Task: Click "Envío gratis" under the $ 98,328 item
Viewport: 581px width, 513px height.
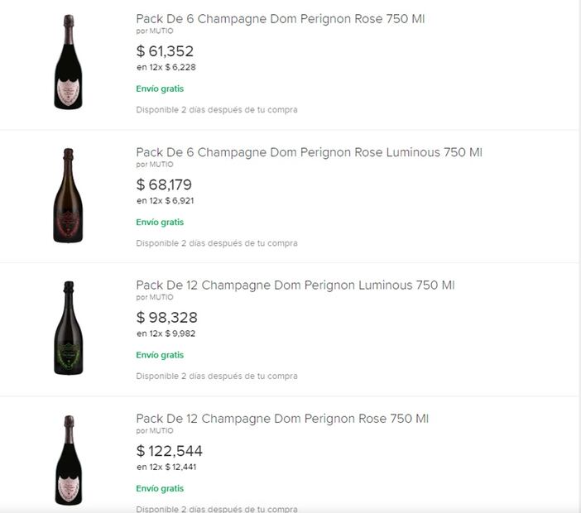Action: point(160,355)
